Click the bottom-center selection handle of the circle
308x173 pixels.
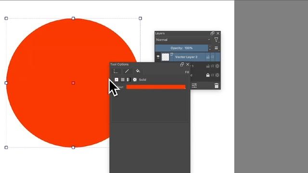[x=73, y=148]
